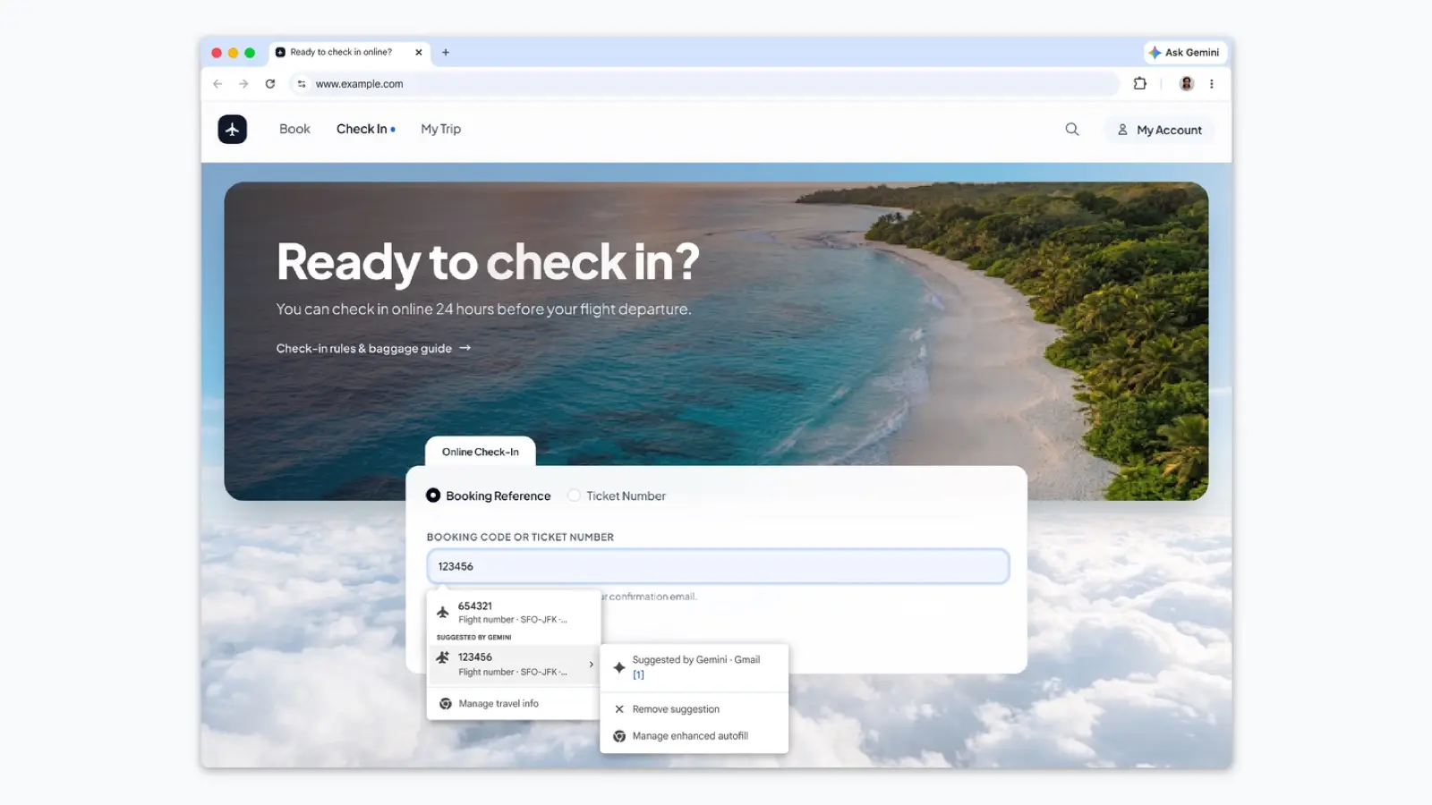
Task: Click the booking code input field
Action: coord(718,566)
